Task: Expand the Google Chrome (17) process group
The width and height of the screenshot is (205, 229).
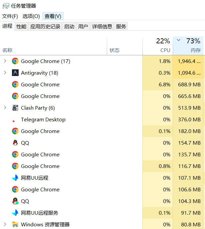Action: [x=5, y=61]
